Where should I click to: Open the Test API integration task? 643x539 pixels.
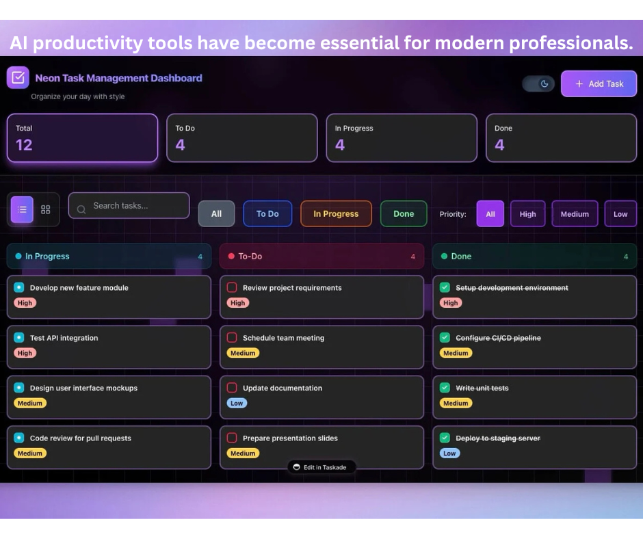[109, 347]
